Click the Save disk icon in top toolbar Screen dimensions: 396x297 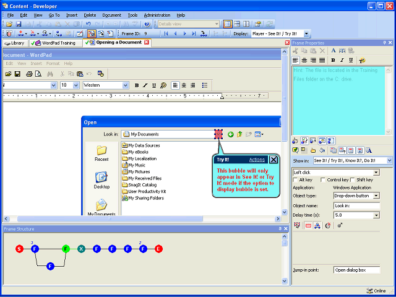19,24
